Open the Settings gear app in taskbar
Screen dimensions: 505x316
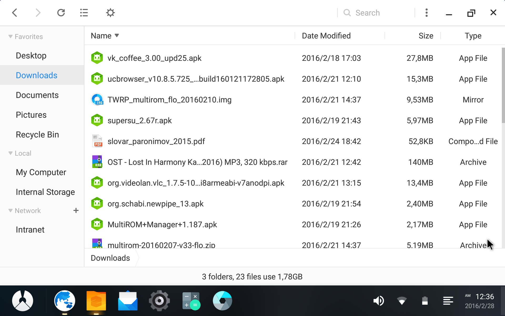click(x=159, y=301)
